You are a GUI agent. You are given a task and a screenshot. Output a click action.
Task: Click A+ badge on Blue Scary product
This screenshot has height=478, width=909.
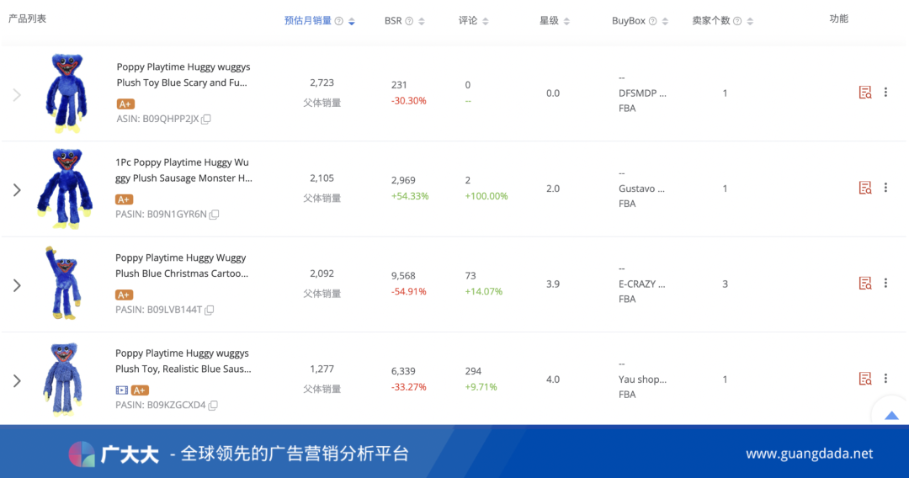pos(125,104)
